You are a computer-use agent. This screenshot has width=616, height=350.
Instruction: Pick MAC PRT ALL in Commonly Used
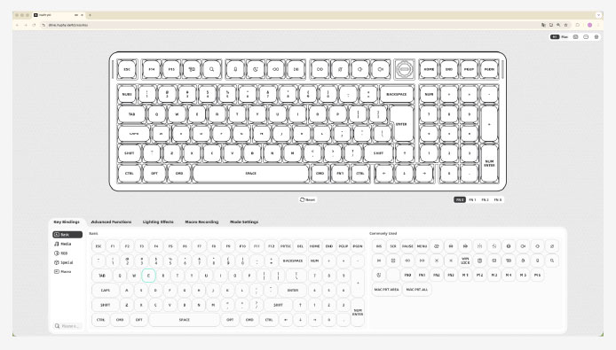tap(417, 290)
